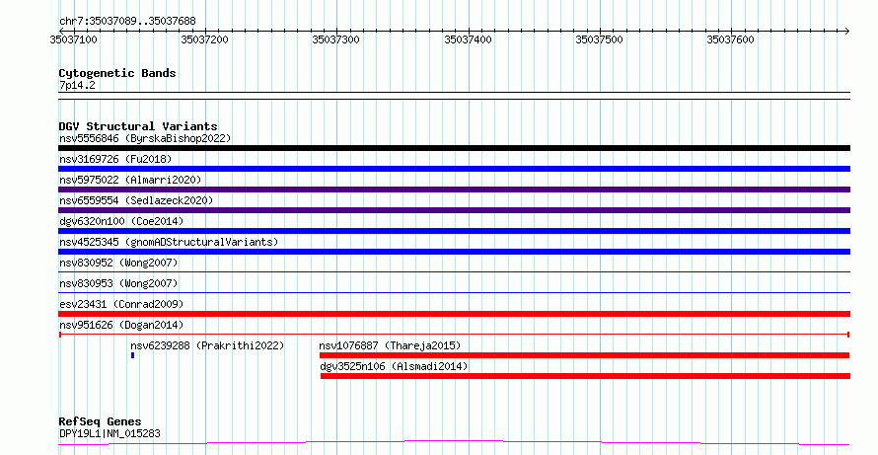Click the magenta DPY19L1 gene line

coord(454,443)
